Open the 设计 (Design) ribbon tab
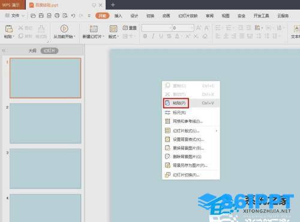The width and height of the screenshot is (300, 222). coord(134,16)
